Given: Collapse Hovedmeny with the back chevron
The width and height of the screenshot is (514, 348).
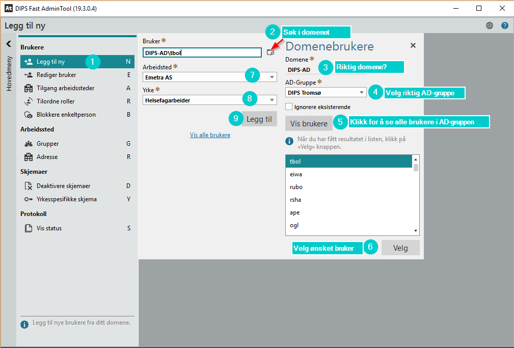Looking at the screenshot, I should coord(9,44).
